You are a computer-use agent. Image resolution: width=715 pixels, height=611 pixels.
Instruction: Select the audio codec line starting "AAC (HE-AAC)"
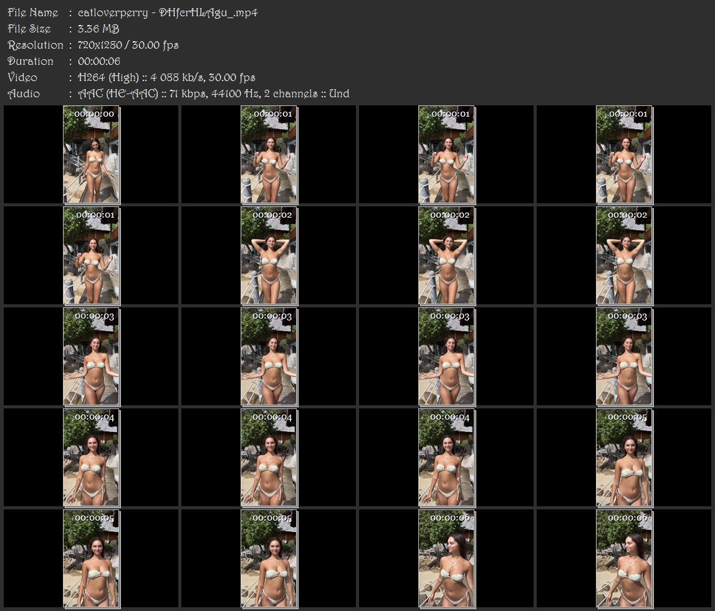pyautogui.click(x=213, y=94)
